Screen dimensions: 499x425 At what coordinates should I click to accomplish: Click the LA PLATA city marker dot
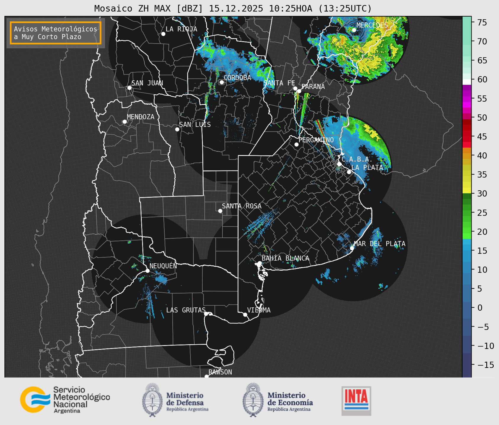(x=349, y=172)
